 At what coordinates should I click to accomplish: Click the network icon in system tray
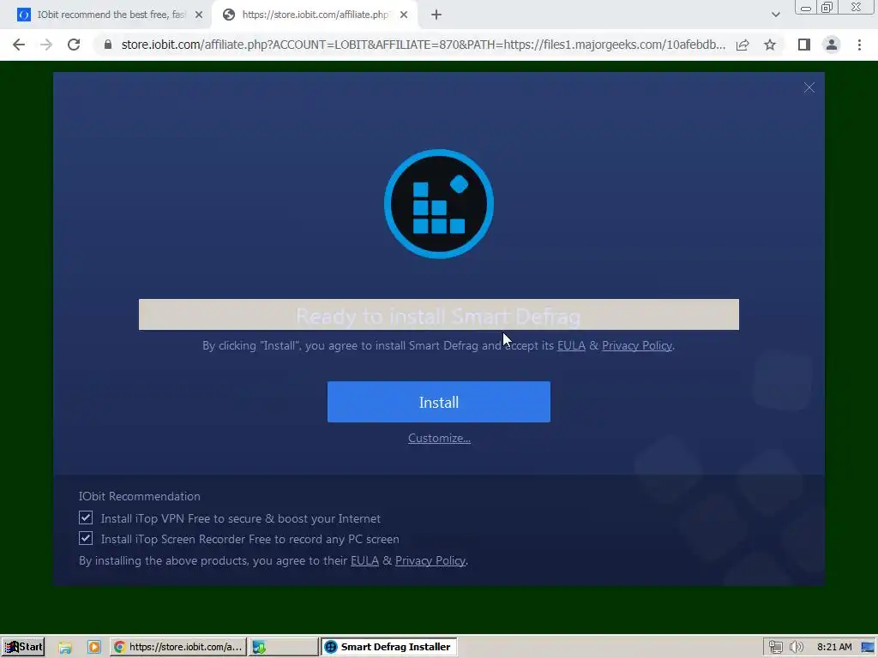[775, 648]
